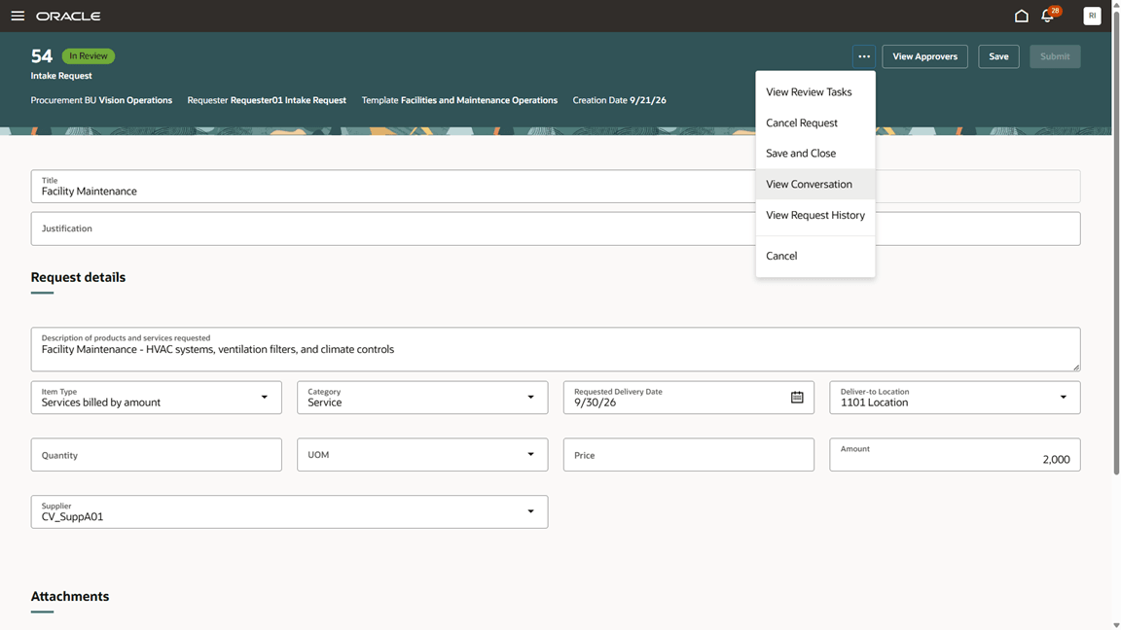Expand the Category dropdown arrow
The image size is (1121, 630).
[530, 397]
